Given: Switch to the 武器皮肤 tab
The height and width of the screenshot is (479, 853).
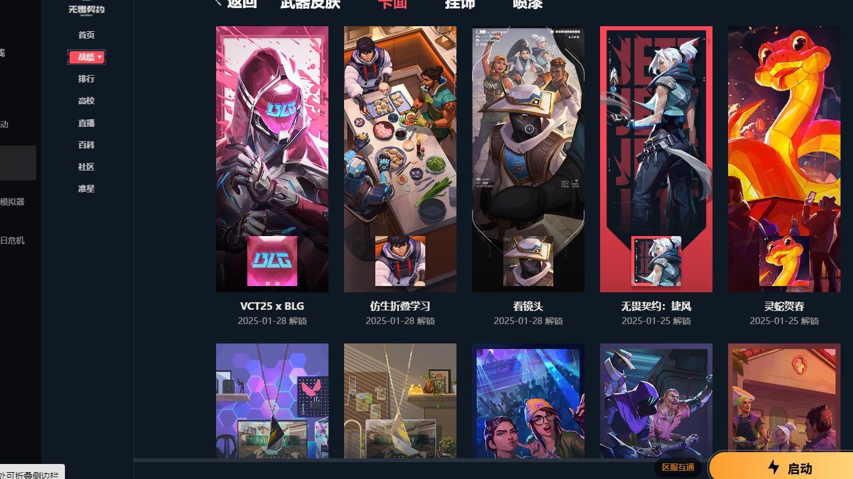Looking at the screenshot, I should [x=310, y=4].
